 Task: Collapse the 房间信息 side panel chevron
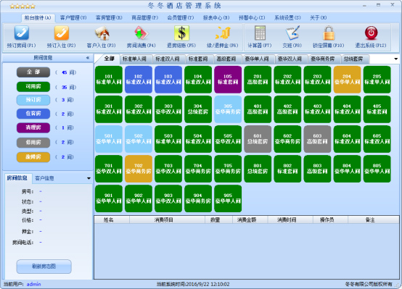88,58
